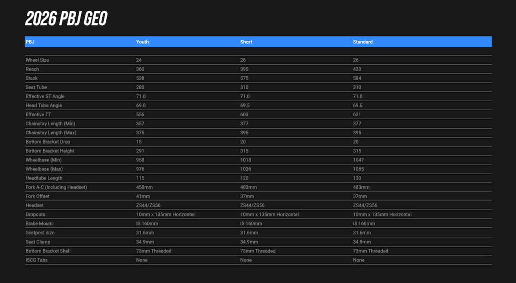Select the Standard Wheelbase (Max) value 1065
516x283 pixels.
(358, 169)
